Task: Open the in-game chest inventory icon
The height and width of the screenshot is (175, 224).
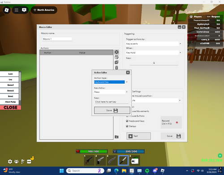Action: (29, 162)
